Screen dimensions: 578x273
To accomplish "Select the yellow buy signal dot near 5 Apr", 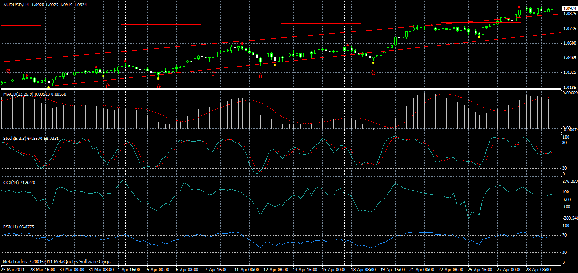I will [x=158, y=78].
